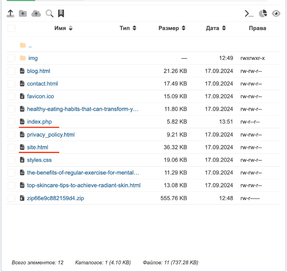Viewport: 287px width, 272px height.
Task: Open the search magnifier tool
Action: click(49, 14)
